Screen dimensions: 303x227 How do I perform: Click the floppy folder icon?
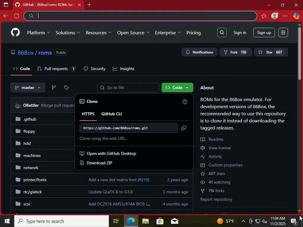[x=18, y=131]
